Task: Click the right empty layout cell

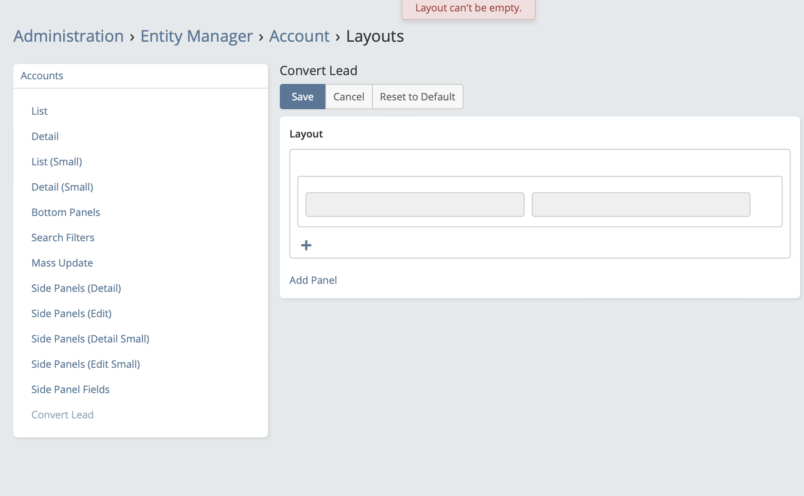Action: 641,205
